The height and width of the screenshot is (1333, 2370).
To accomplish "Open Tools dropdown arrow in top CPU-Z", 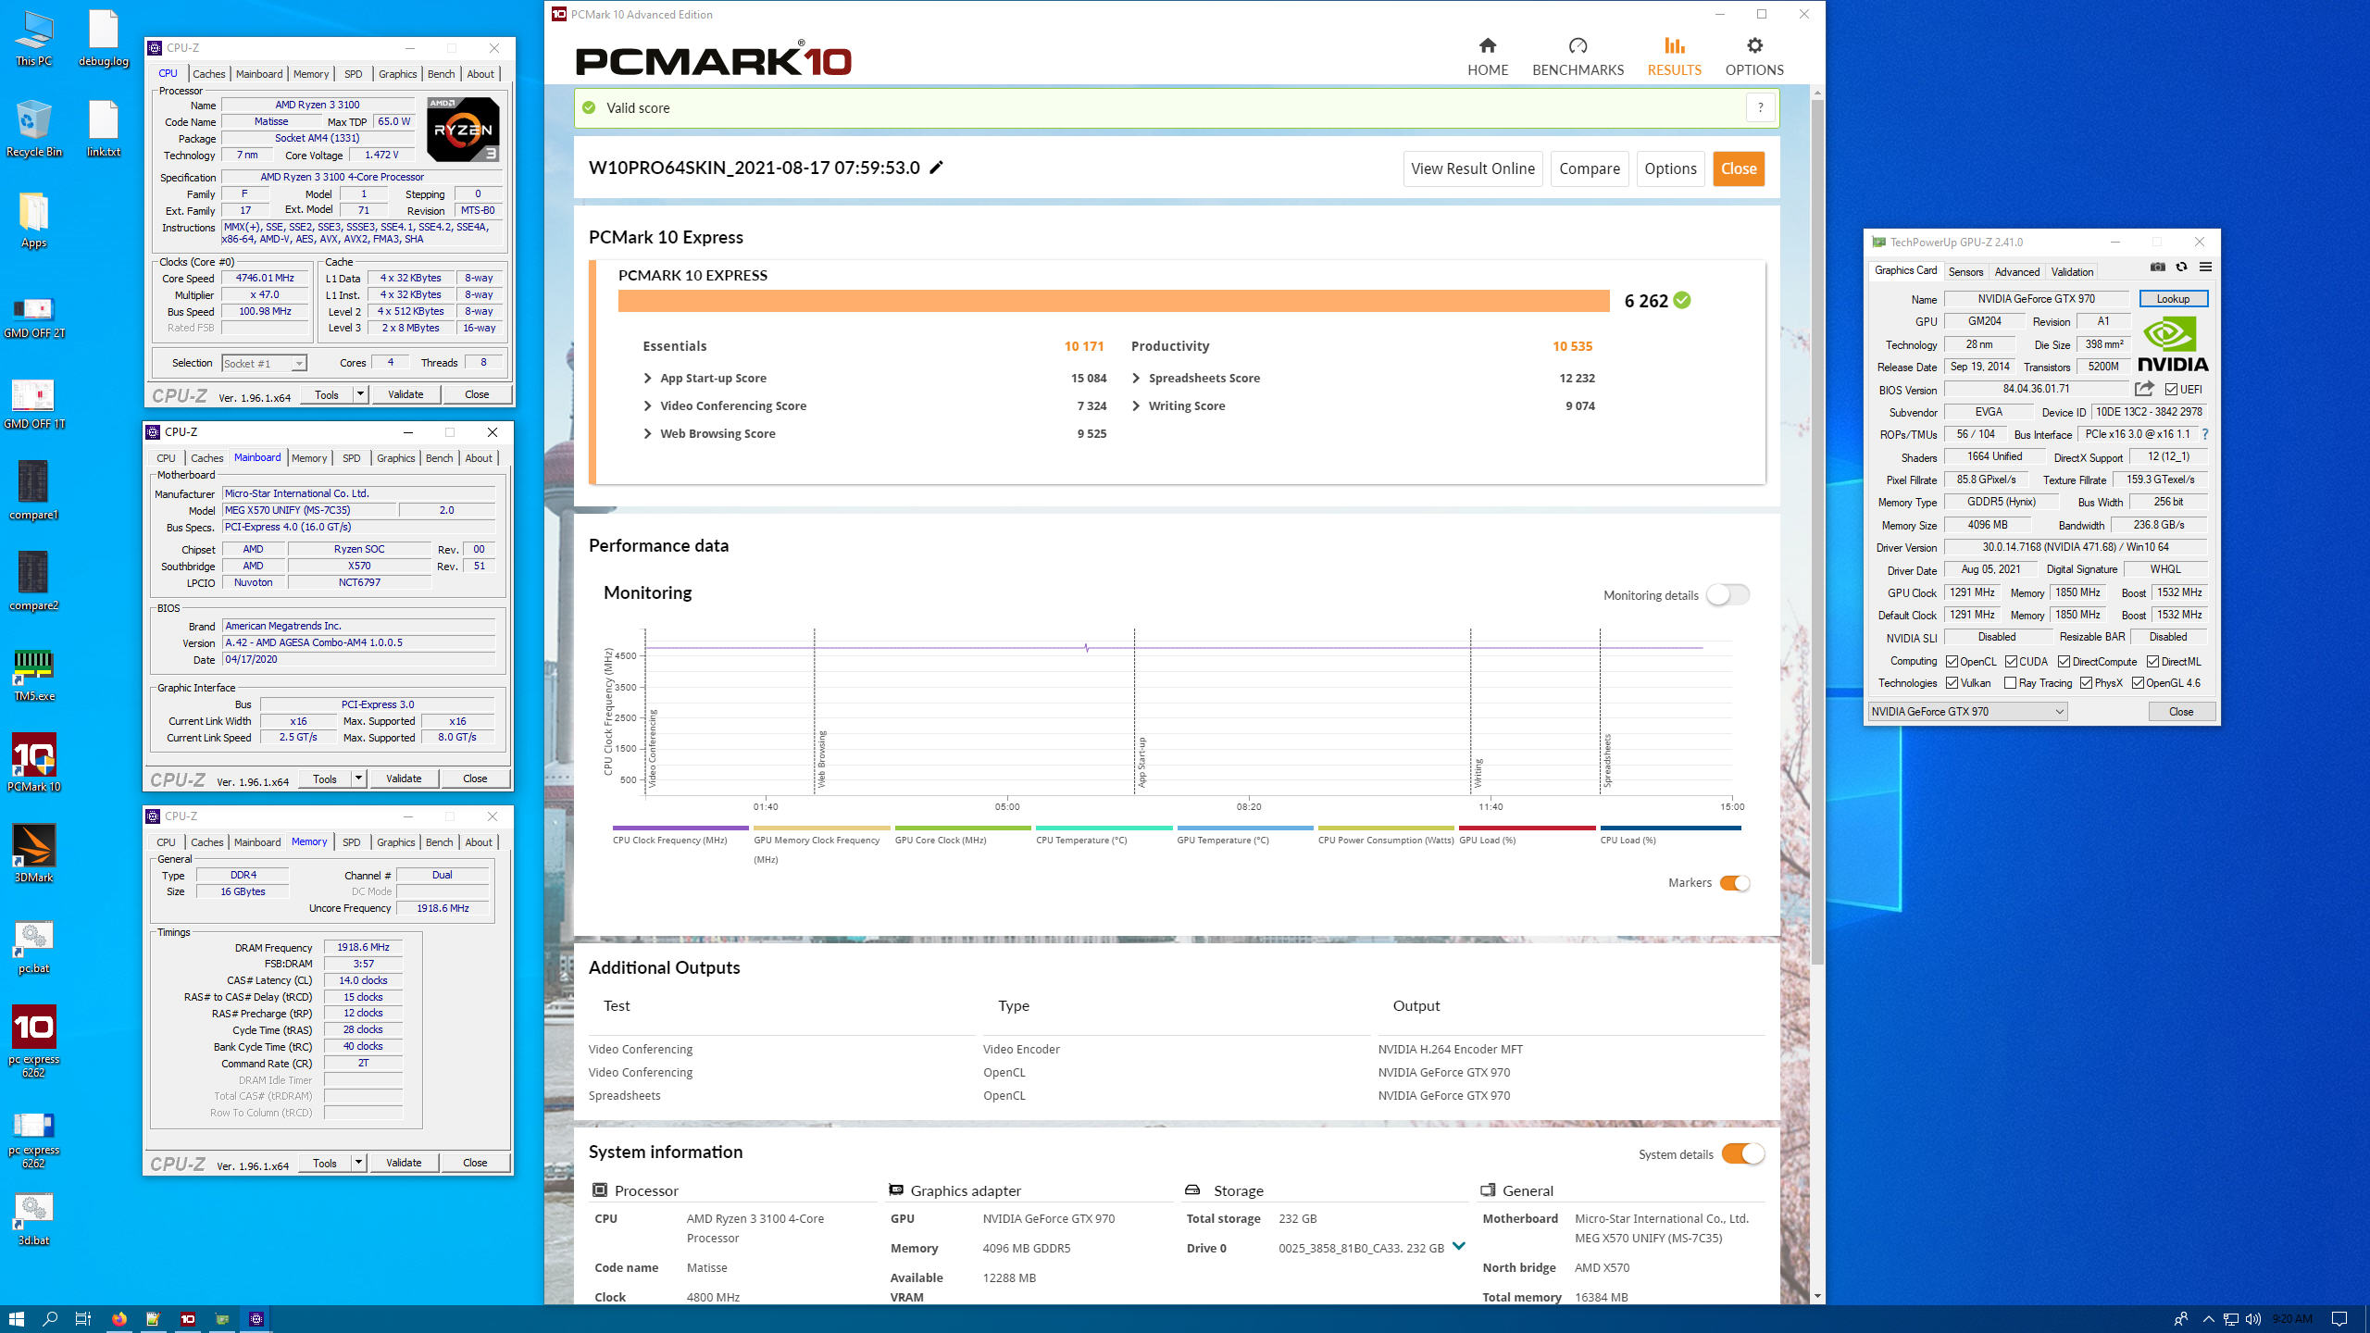I will 360,394.
